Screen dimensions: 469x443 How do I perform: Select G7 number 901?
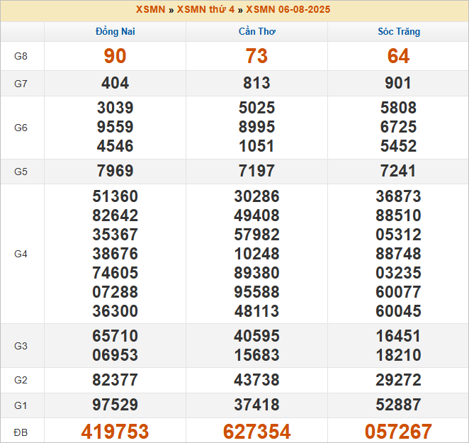coord(398,83)
